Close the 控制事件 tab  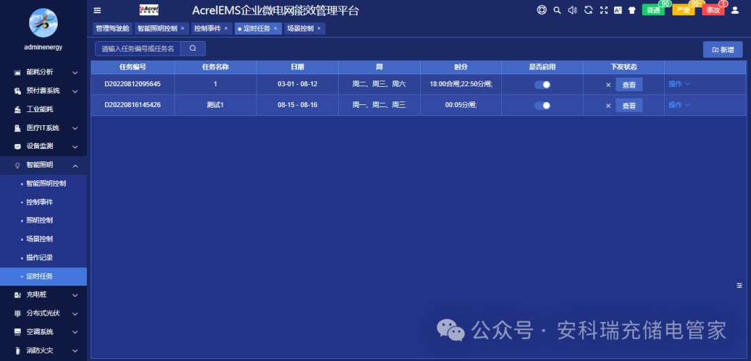click(x=226, y=29)
